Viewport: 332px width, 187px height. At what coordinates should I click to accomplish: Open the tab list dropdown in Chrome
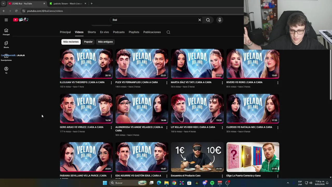click(3, 4)
